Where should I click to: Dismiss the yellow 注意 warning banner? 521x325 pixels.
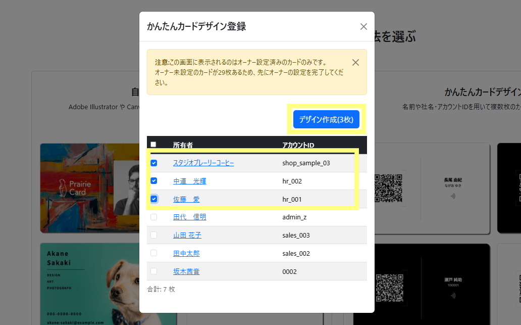coord(355,63)
